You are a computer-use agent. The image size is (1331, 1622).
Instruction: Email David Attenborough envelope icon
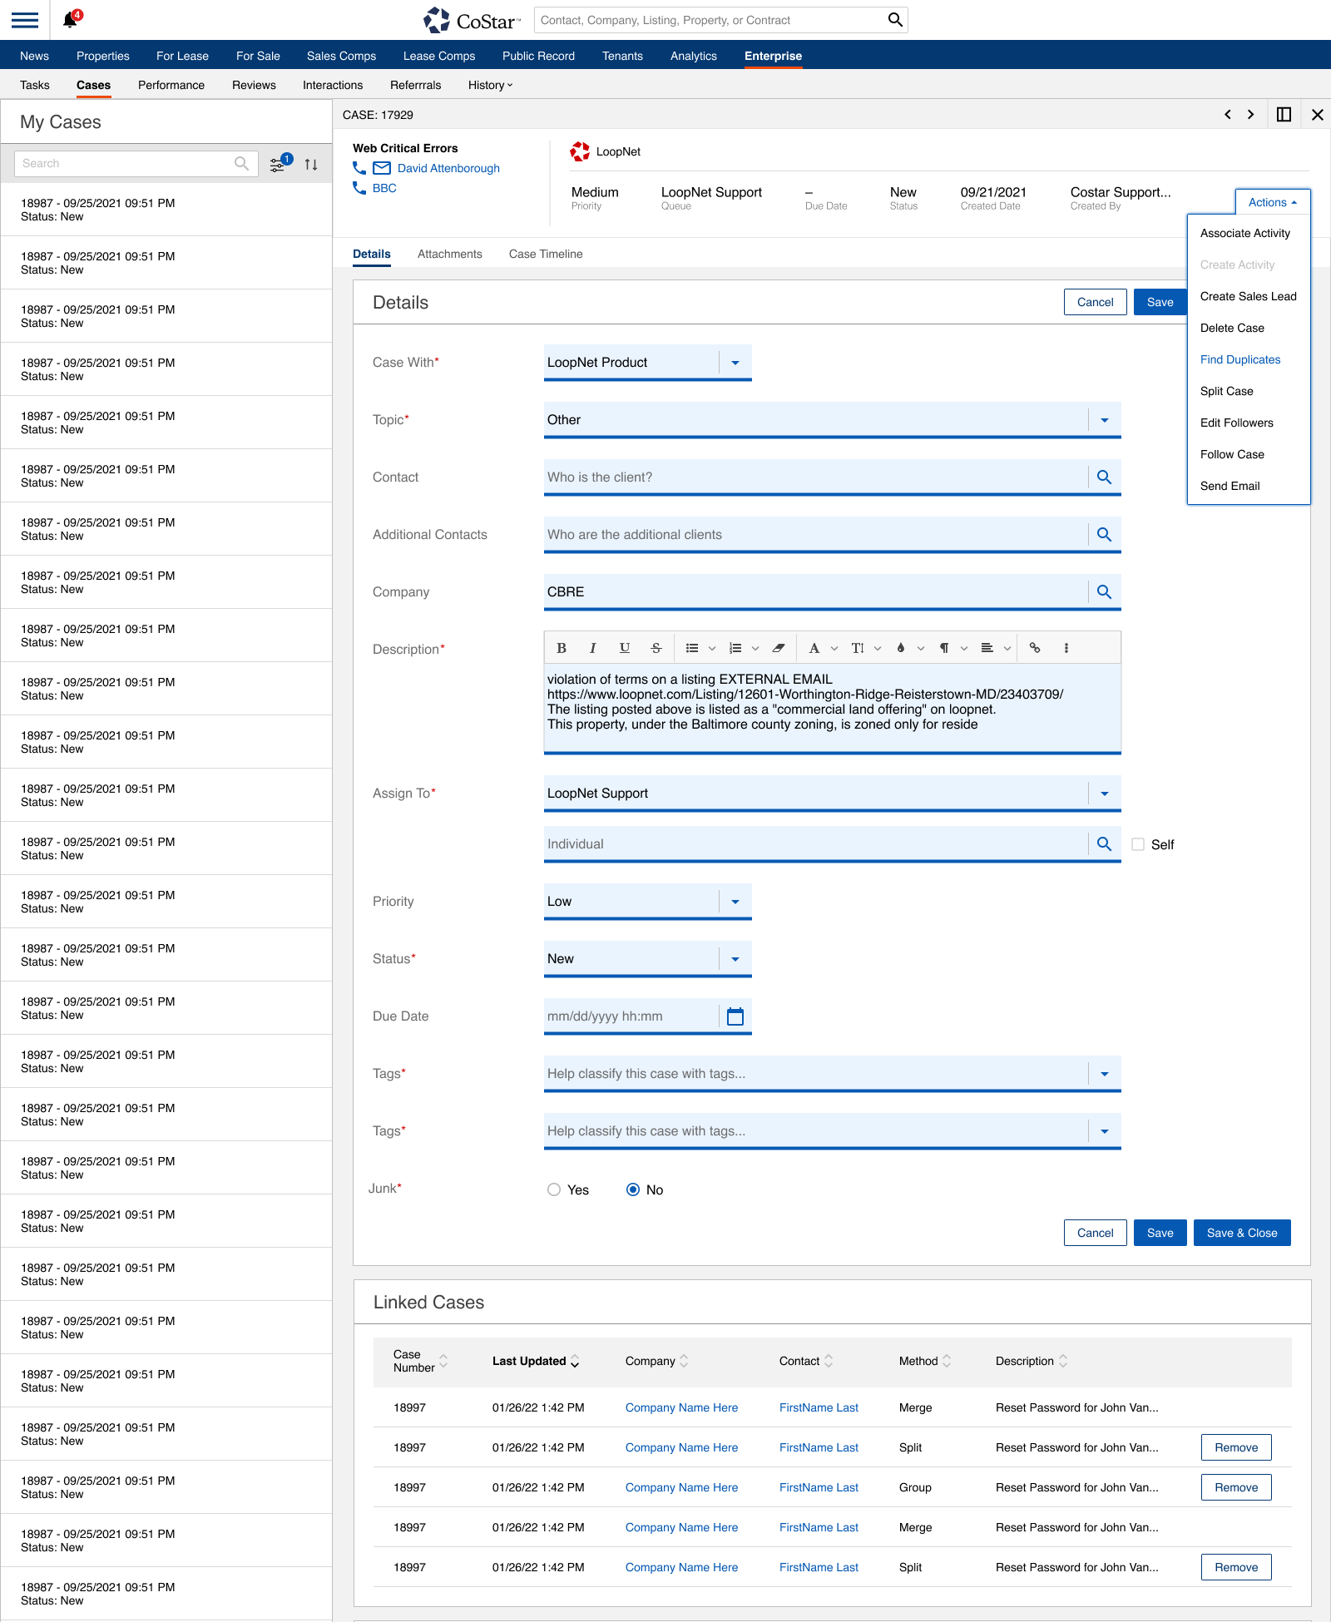[382, 168]
